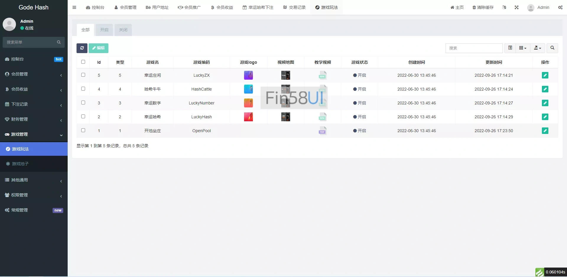Image resolution: width=567 pixels, height=277 pixels.
Task: Toggle the table list view icon
Action: tap(510, 48)
